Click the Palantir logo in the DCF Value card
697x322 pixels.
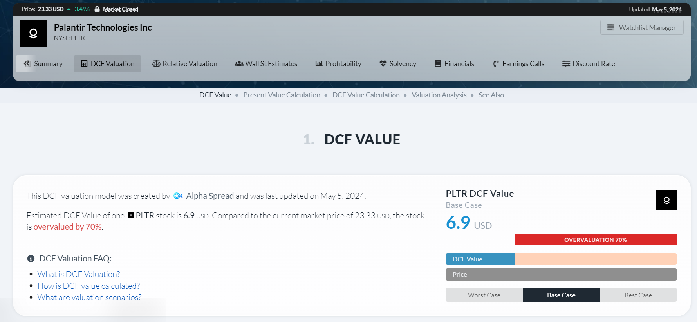click(x=666, y=200)
